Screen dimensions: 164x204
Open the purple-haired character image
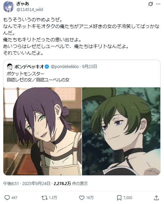tap(43, 131)
